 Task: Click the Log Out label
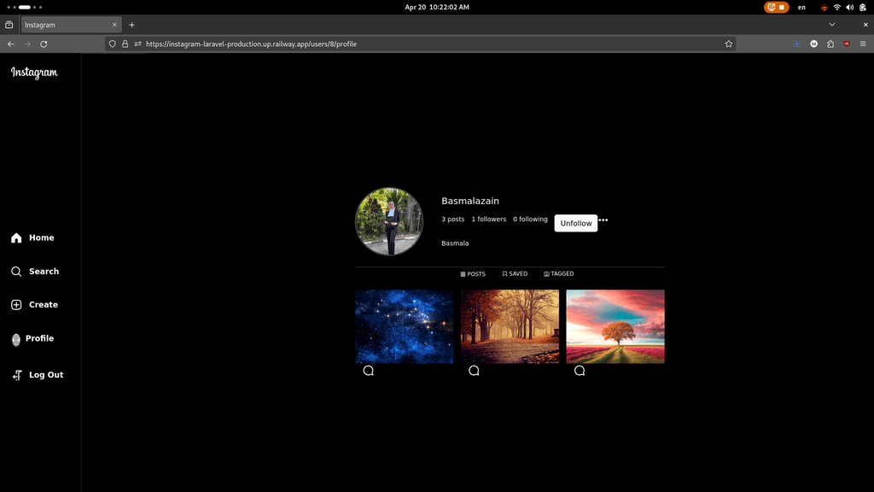(46, 376)
